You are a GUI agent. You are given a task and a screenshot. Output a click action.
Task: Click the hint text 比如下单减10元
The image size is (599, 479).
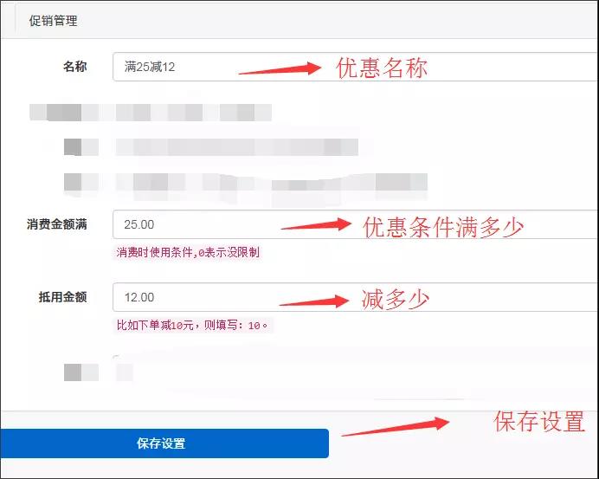point(155,326)
